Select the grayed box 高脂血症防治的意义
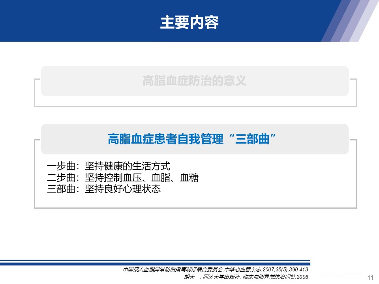Screen dimensions: 379x284 (x=195, y=80)
